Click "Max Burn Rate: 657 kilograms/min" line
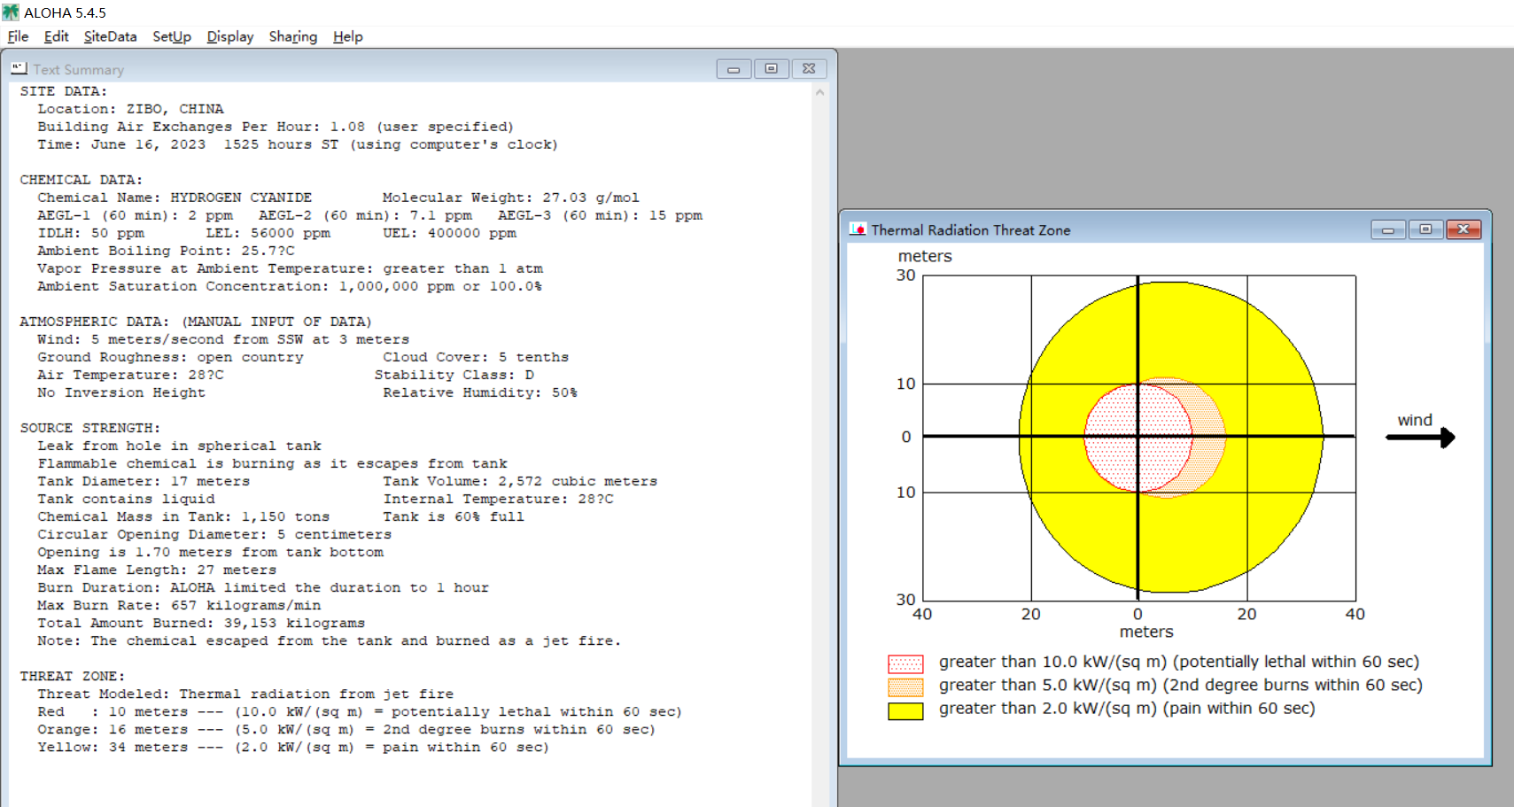The image size is (1514, 807). pyautogui.click(x=179, y=605)
